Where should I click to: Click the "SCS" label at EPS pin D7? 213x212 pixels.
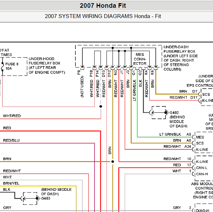206,94
